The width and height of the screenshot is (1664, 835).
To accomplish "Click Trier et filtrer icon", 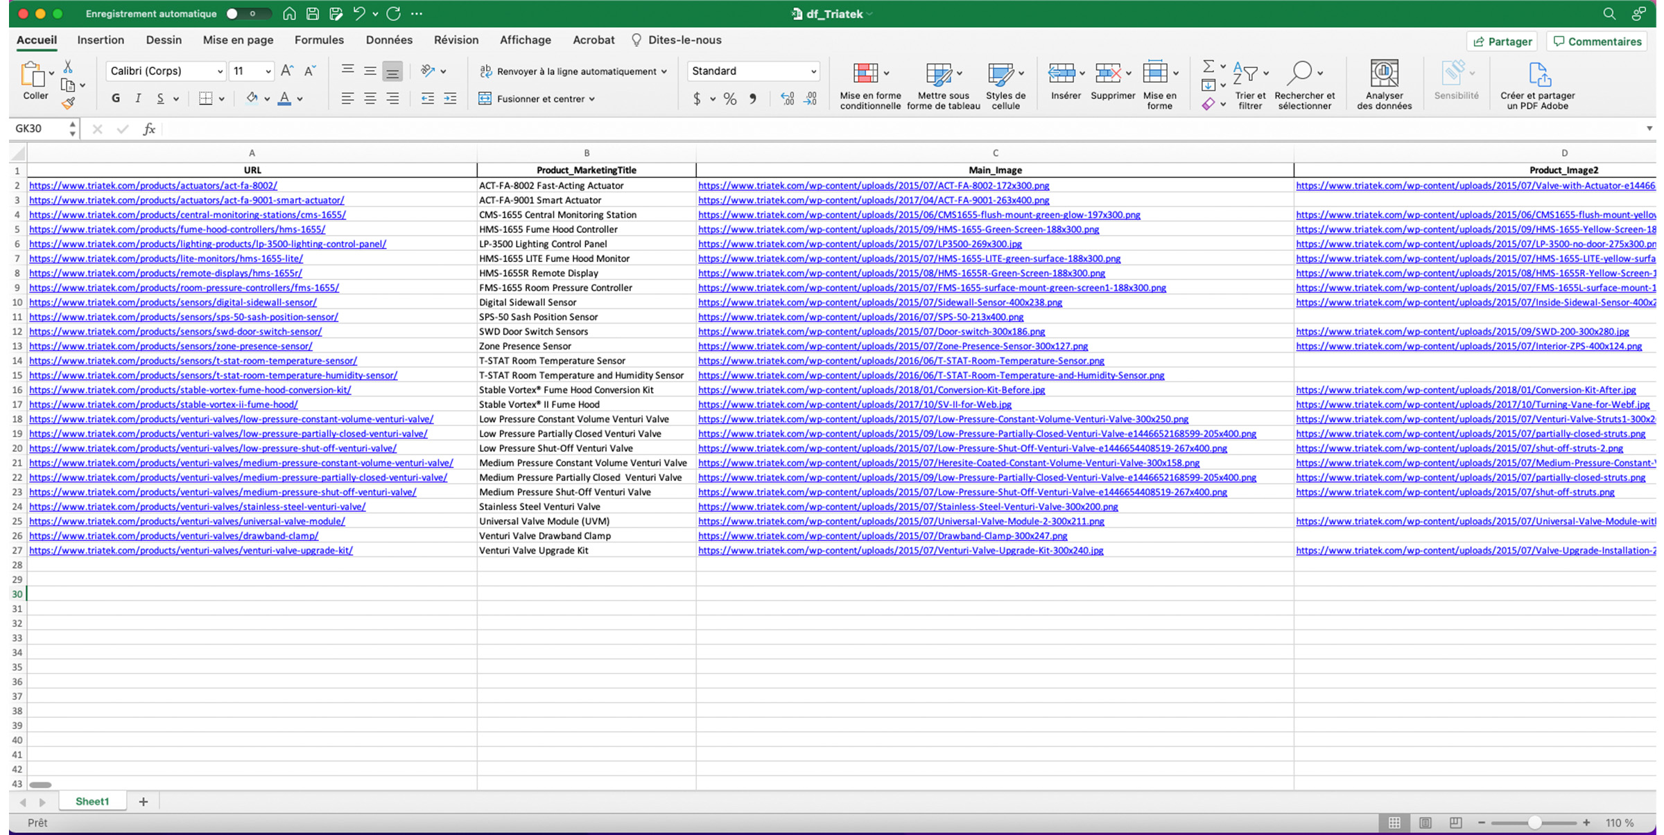I will 1245,73.
